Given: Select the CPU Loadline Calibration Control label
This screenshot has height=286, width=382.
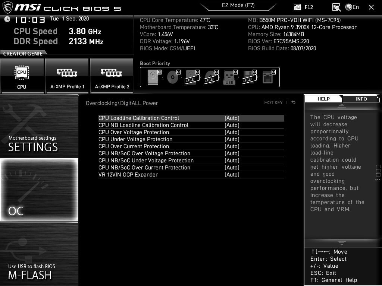Looking at the screenshot, I should click(139, 118).
